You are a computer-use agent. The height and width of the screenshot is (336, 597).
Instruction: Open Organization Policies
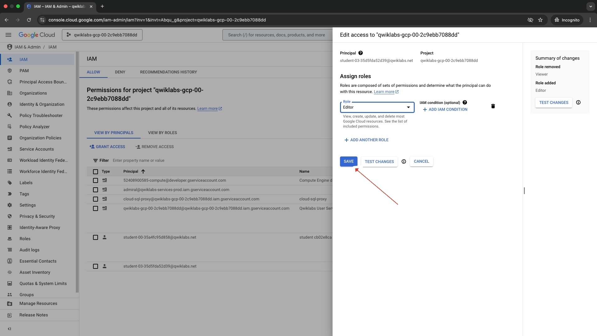(37, 138)
